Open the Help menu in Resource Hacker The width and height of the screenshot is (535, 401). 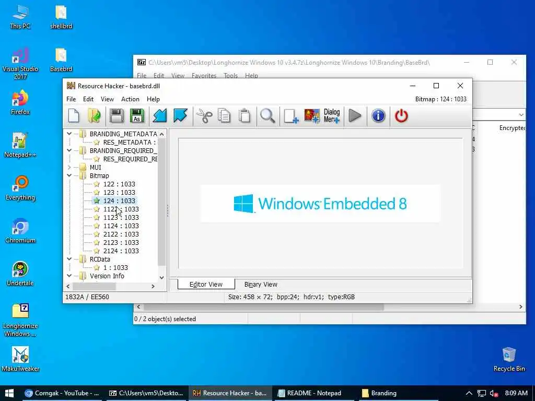153,99
